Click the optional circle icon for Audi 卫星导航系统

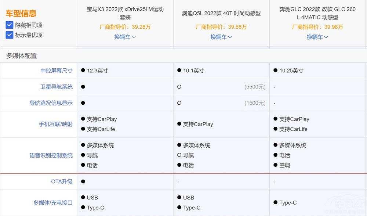[179, 87]
